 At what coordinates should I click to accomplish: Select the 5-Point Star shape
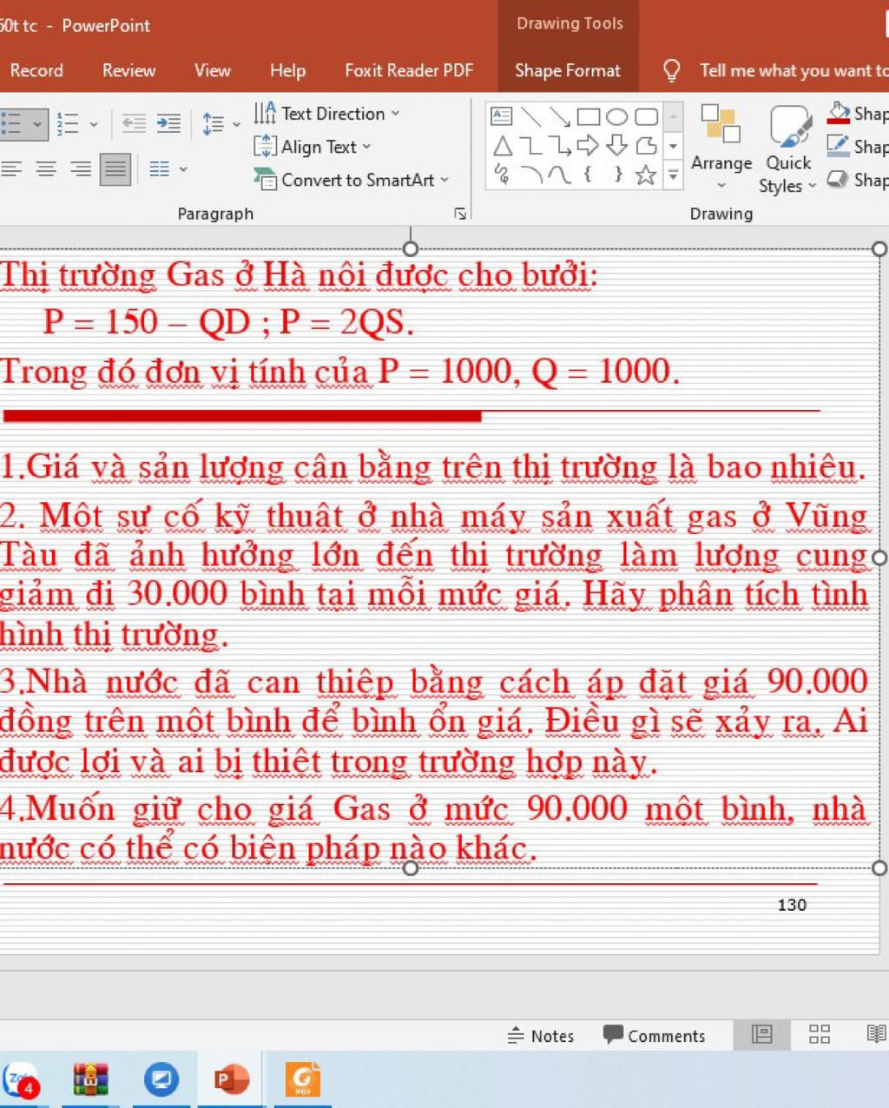(646, 175)
